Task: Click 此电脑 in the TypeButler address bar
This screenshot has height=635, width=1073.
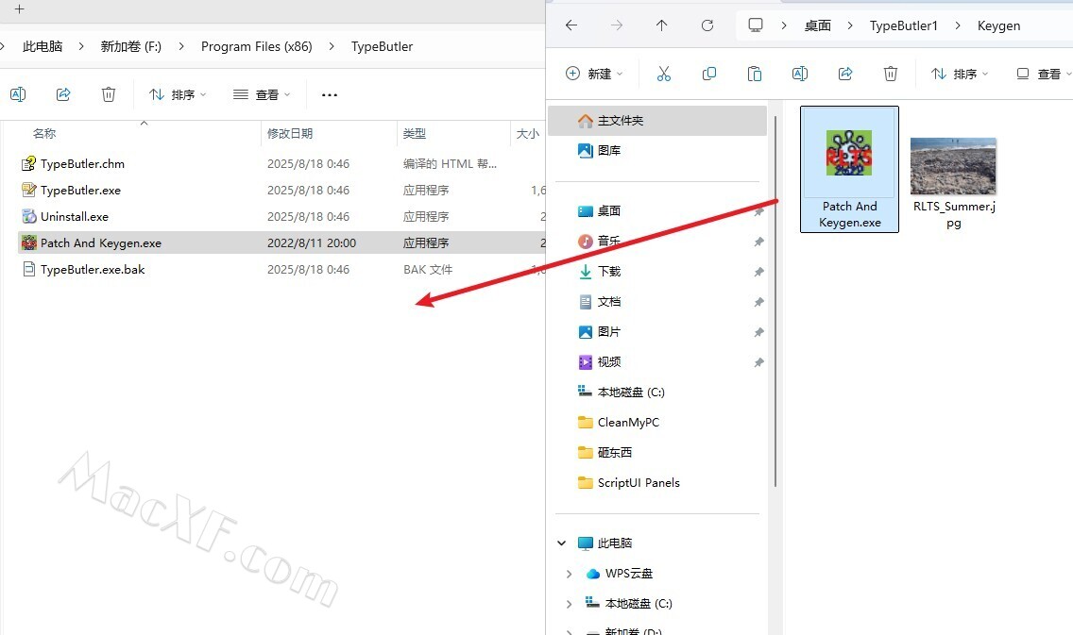Action: click(43, 46)
